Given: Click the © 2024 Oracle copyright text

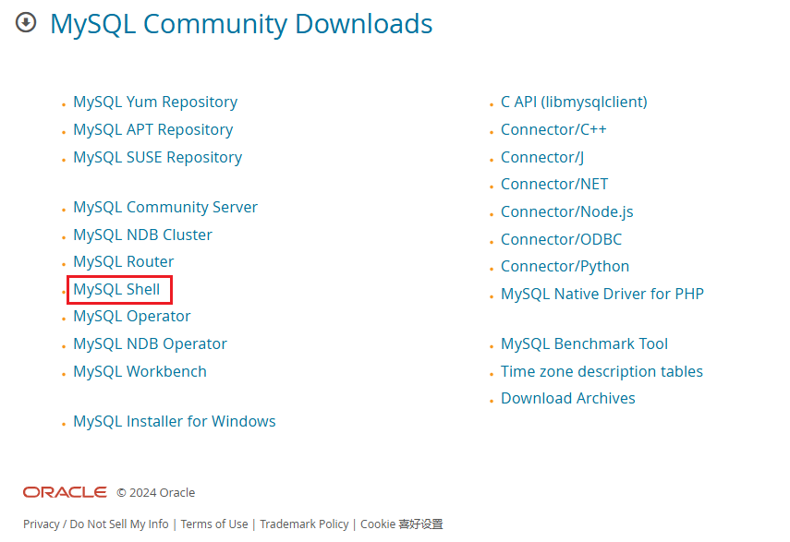Looking at the screenshot, I should 155,493.
